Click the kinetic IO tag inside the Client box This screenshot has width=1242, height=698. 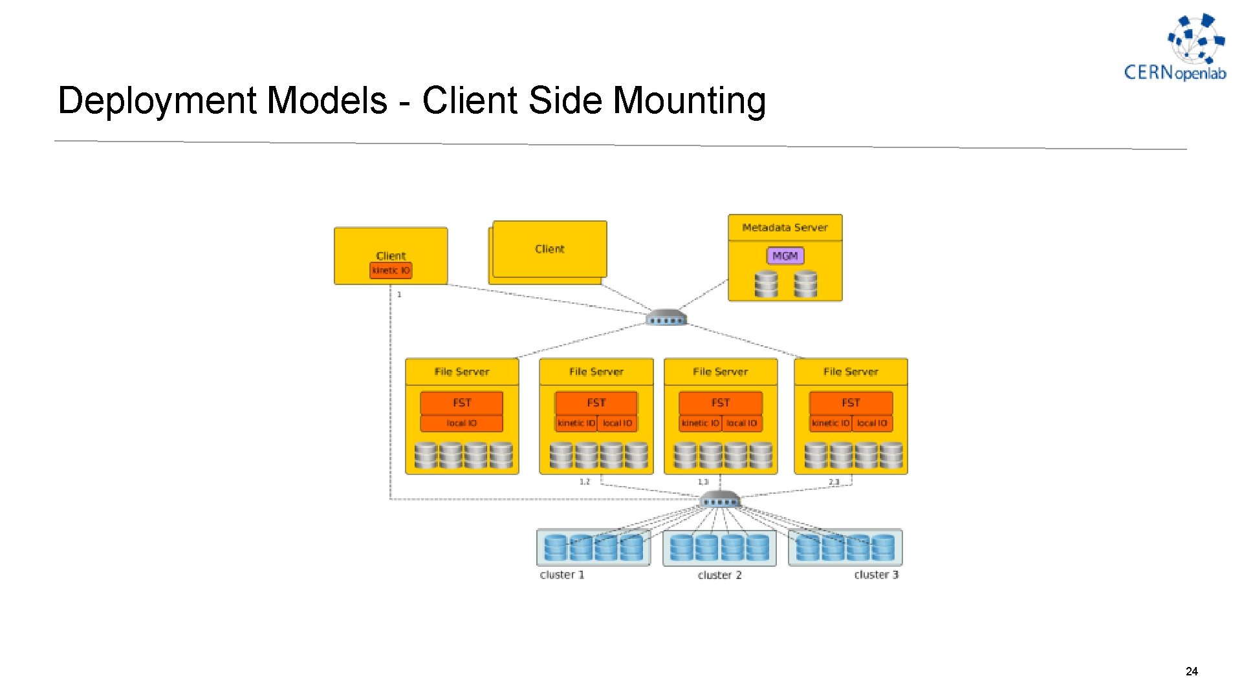pyautogui.click(x=391, y=270)
